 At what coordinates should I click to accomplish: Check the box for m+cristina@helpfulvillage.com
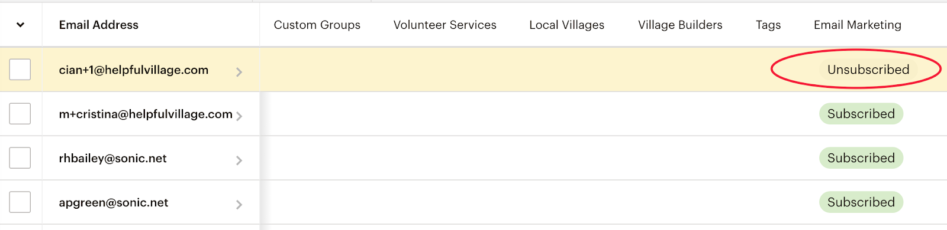(20, 114)
